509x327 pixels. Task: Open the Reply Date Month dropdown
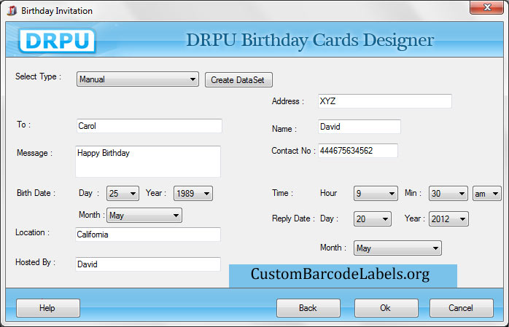point(397,248)
